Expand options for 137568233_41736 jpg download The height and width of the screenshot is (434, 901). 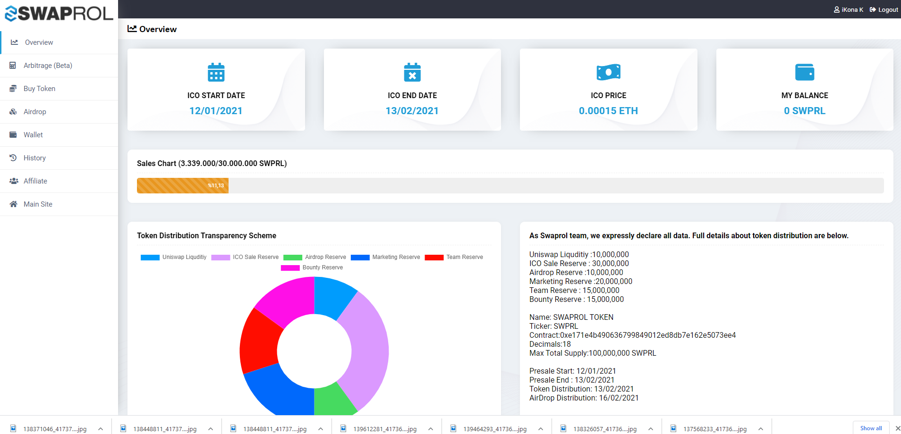coord(761,429)
